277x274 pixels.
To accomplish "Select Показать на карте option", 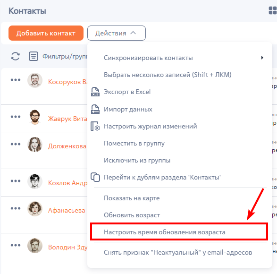I will [132, 198].
